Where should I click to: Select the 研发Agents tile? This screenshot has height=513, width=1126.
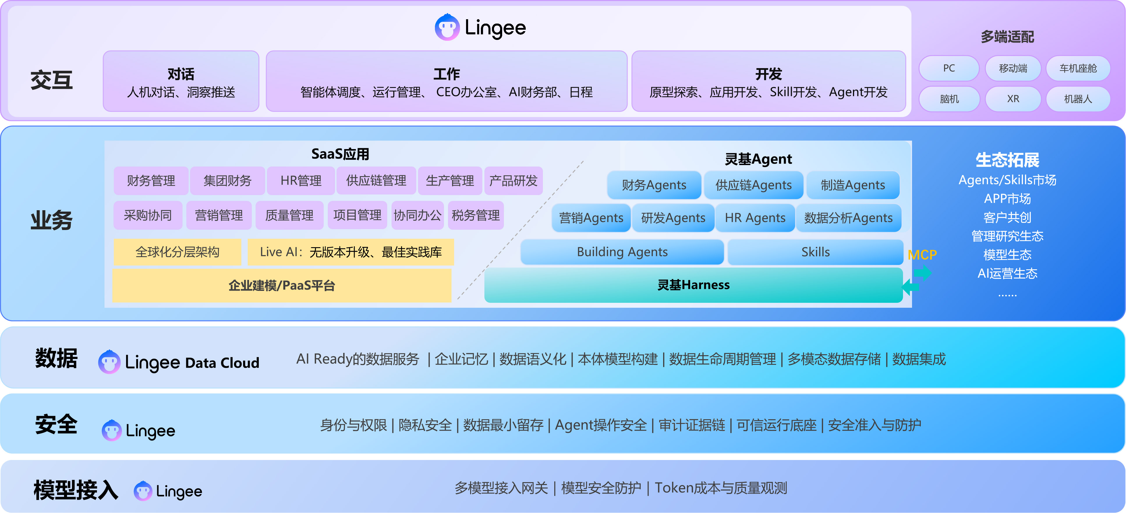673,218
